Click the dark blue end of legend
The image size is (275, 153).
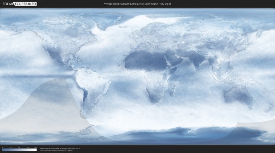coord(3,150)
